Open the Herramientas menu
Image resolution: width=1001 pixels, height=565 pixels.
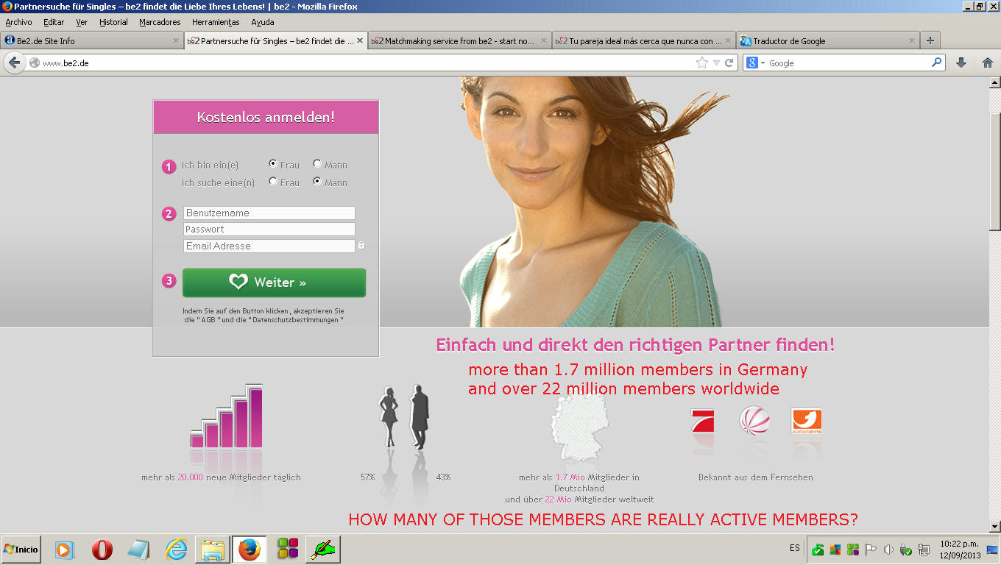[x=216, y=22]
